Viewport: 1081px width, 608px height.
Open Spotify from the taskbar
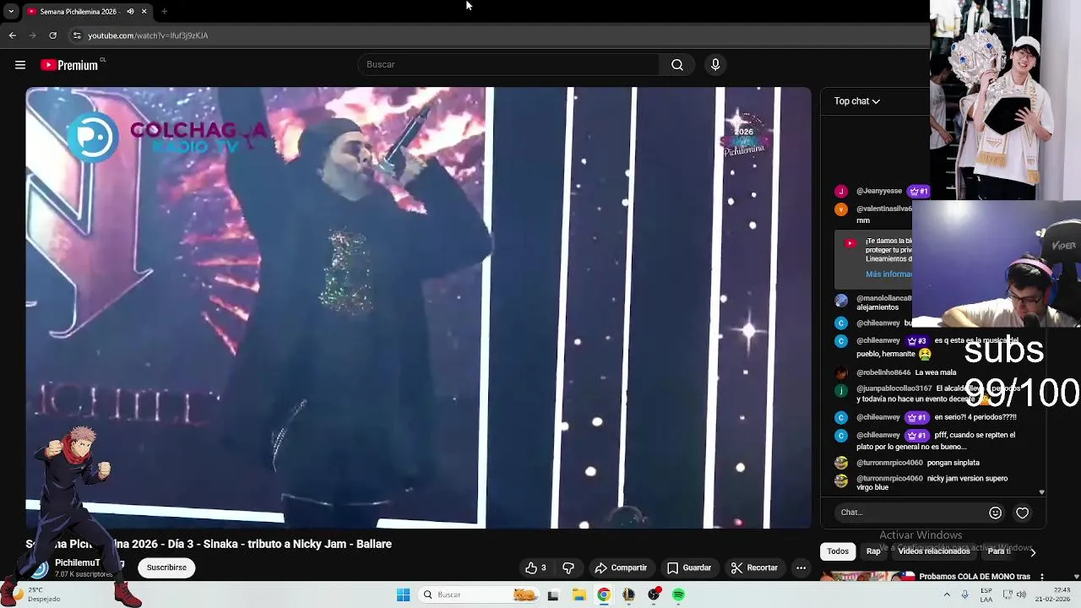679,595
